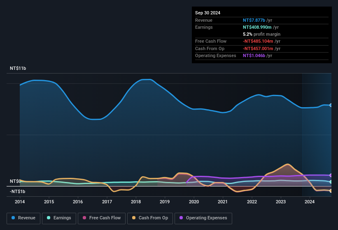The height and width of the screenshot is (230, 338).
Task: Click the Revenue tooltip row label
Action: pyautogui.click(x=204, y=20)
